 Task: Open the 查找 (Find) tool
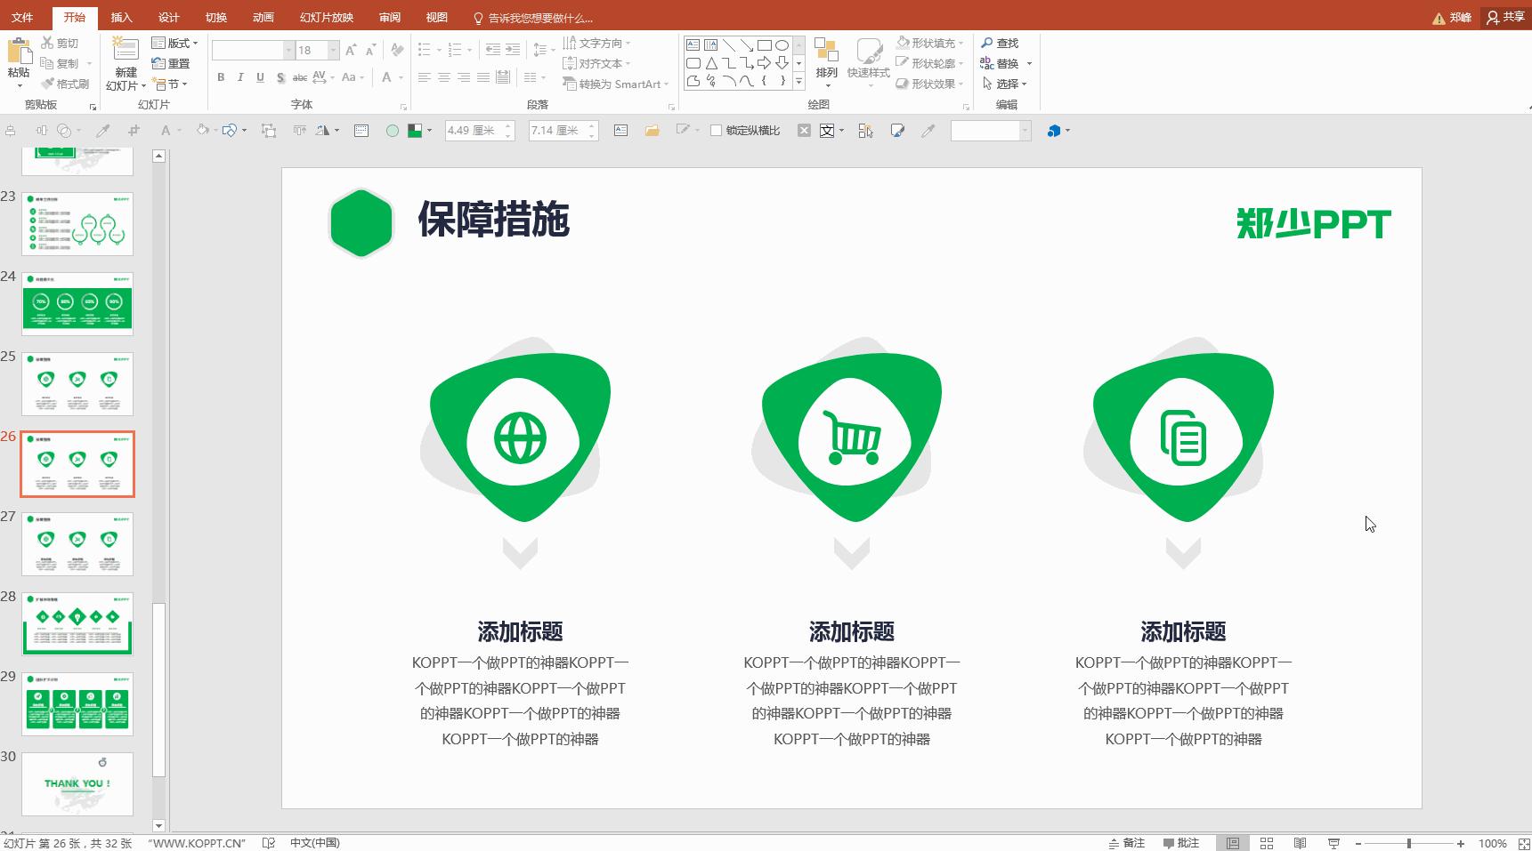point(1001,43)
